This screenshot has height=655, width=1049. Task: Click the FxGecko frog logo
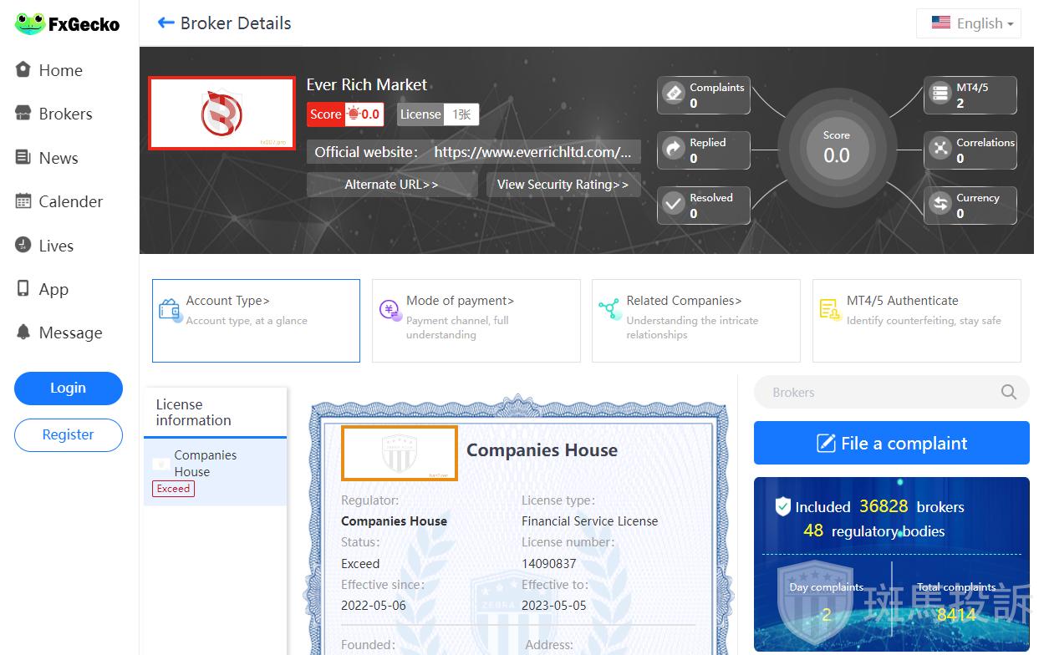(x=30, y=24)
